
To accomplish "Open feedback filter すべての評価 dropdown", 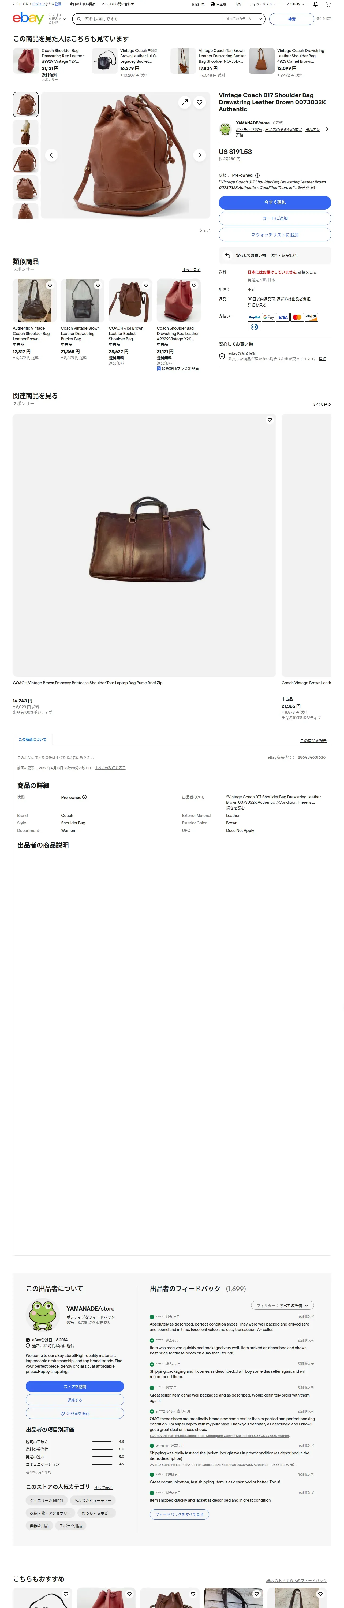I will (x=282, y=1305).
